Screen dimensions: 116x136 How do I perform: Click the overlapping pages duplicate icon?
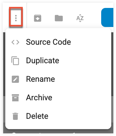point(15,61)
